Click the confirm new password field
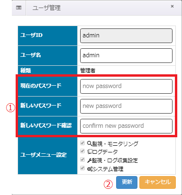Screen dimensions: 182x195 (126, 126)
